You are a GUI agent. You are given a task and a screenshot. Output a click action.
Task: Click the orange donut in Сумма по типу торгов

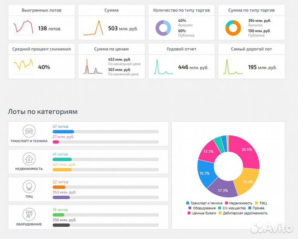232,28
